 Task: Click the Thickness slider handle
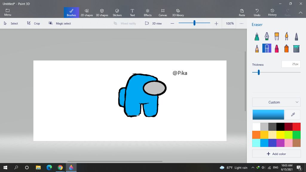pos(258,72)
